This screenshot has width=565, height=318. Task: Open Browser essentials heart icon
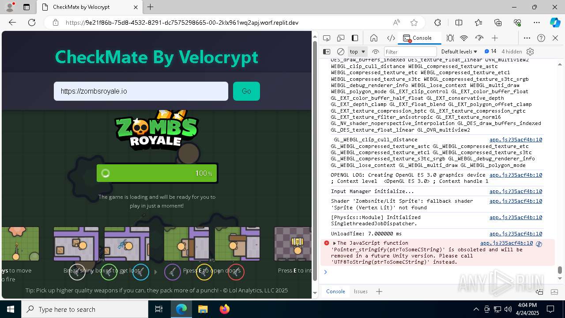517,23
